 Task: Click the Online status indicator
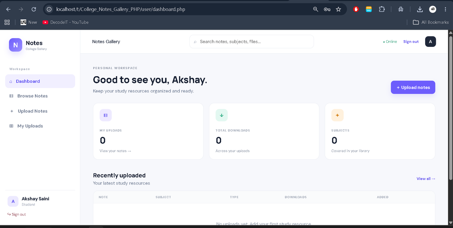point(390,42)
